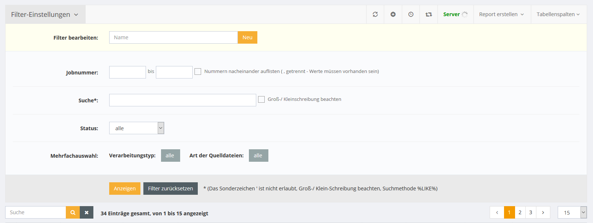Click the retweet arrows icon
The image size is (593, 223).
point(429,14)
